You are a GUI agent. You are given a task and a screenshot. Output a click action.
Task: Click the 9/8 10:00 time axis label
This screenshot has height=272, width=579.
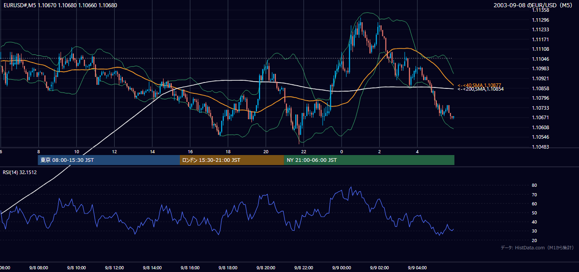(77, 268)
